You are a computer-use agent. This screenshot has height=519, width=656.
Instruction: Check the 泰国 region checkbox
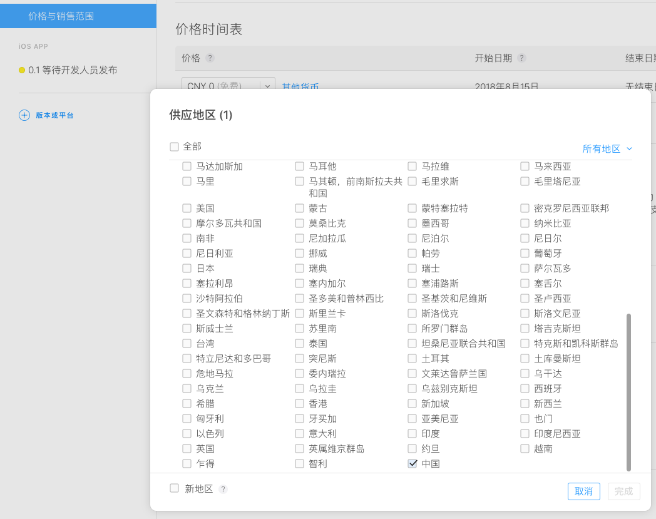click(299, 343)
